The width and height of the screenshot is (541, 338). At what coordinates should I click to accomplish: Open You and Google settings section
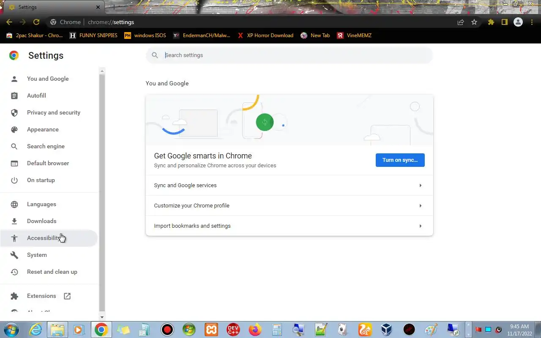pos(48,79)
